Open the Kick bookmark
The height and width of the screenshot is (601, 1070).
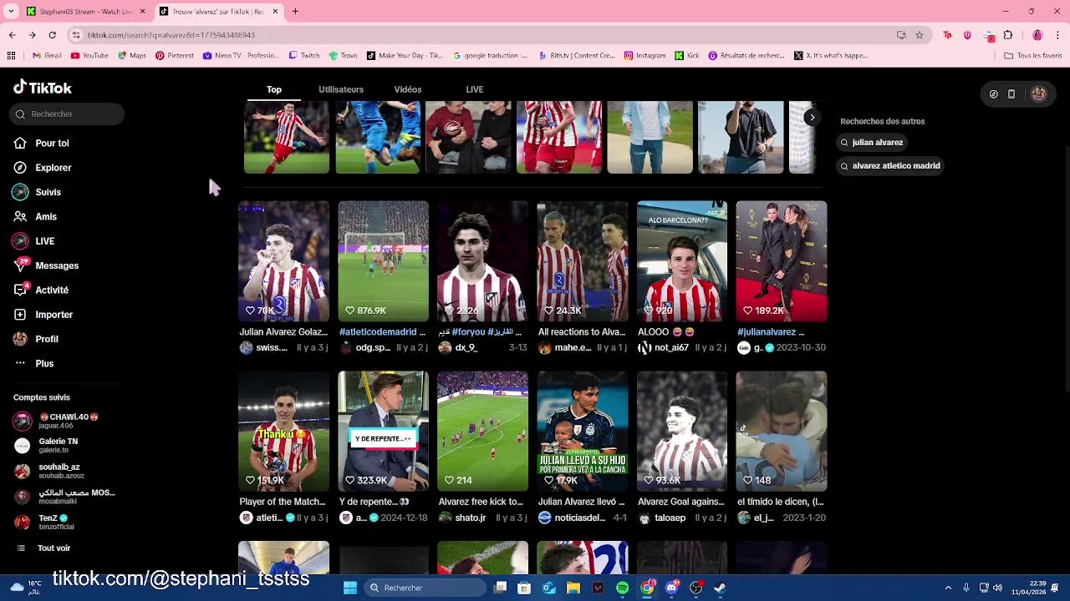[686, 56]
